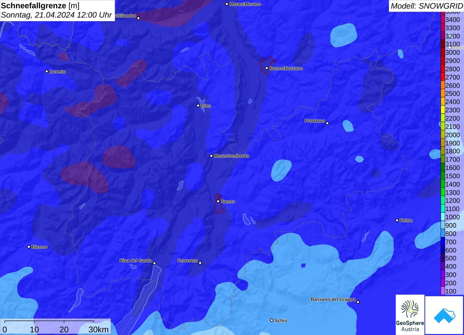Viewport: 464px width, 335px height.
Task: Click the 1000 legend value
Action: pos(453,217)
